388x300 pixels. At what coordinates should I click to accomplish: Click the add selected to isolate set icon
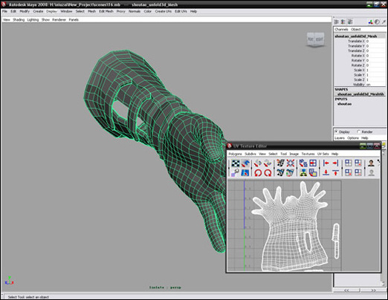[x=358, y=163]
